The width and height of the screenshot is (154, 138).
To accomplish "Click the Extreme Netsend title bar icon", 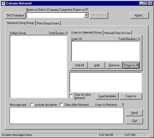I will point(3,3).
